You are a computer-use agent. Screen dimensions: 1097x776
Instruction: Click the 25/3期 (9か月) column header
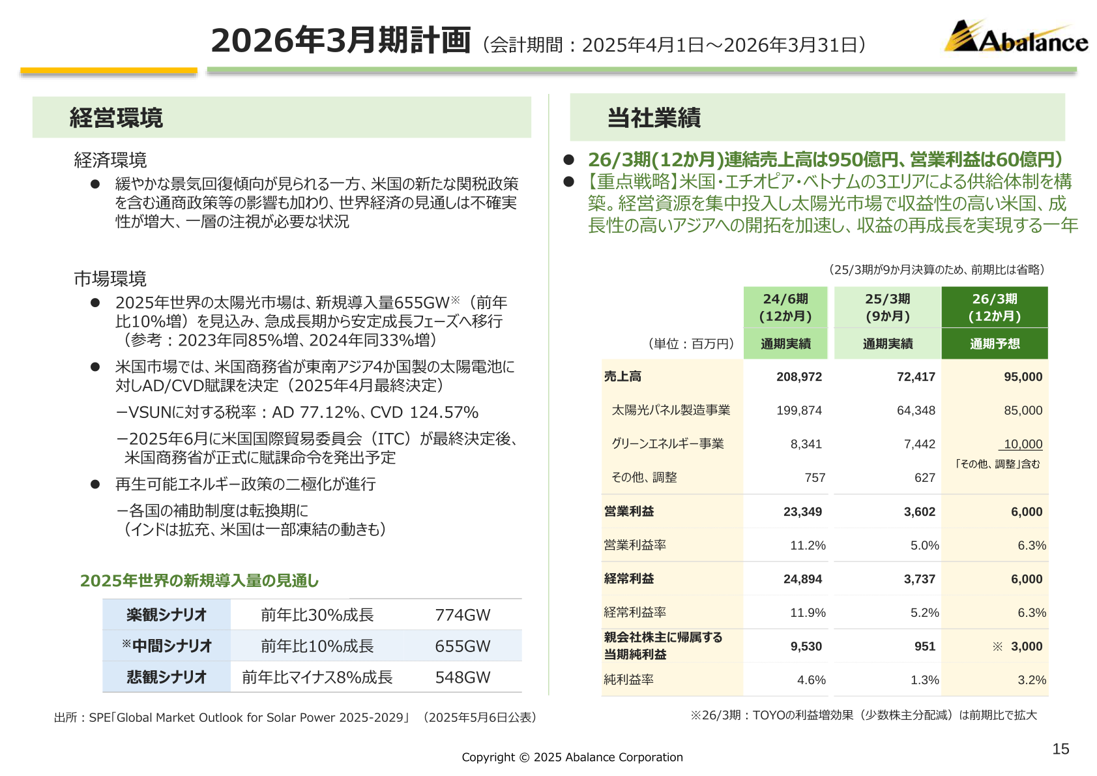888,307
